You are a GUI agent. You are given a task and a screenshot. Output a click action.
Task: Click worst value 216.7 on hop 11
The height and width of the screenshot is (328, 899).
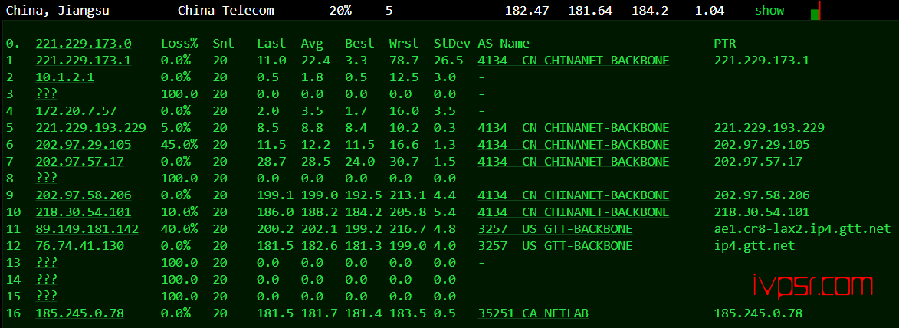click(x=408, y=229)
